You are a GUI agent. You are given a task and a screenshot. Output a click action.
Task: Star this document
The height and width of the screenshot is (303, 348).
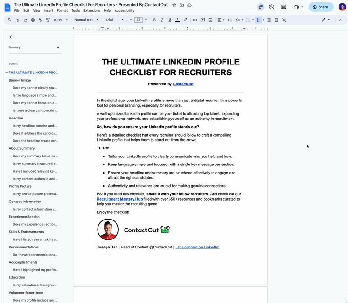174,5
